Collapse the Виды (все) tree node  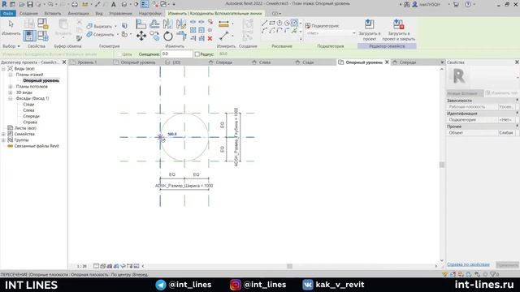click(3, 68)
